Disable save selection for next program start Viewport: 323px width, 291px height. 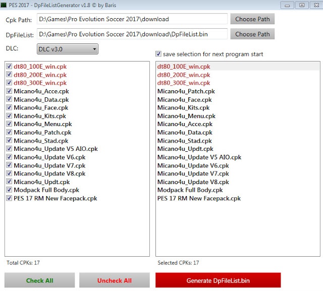point(158,54)
